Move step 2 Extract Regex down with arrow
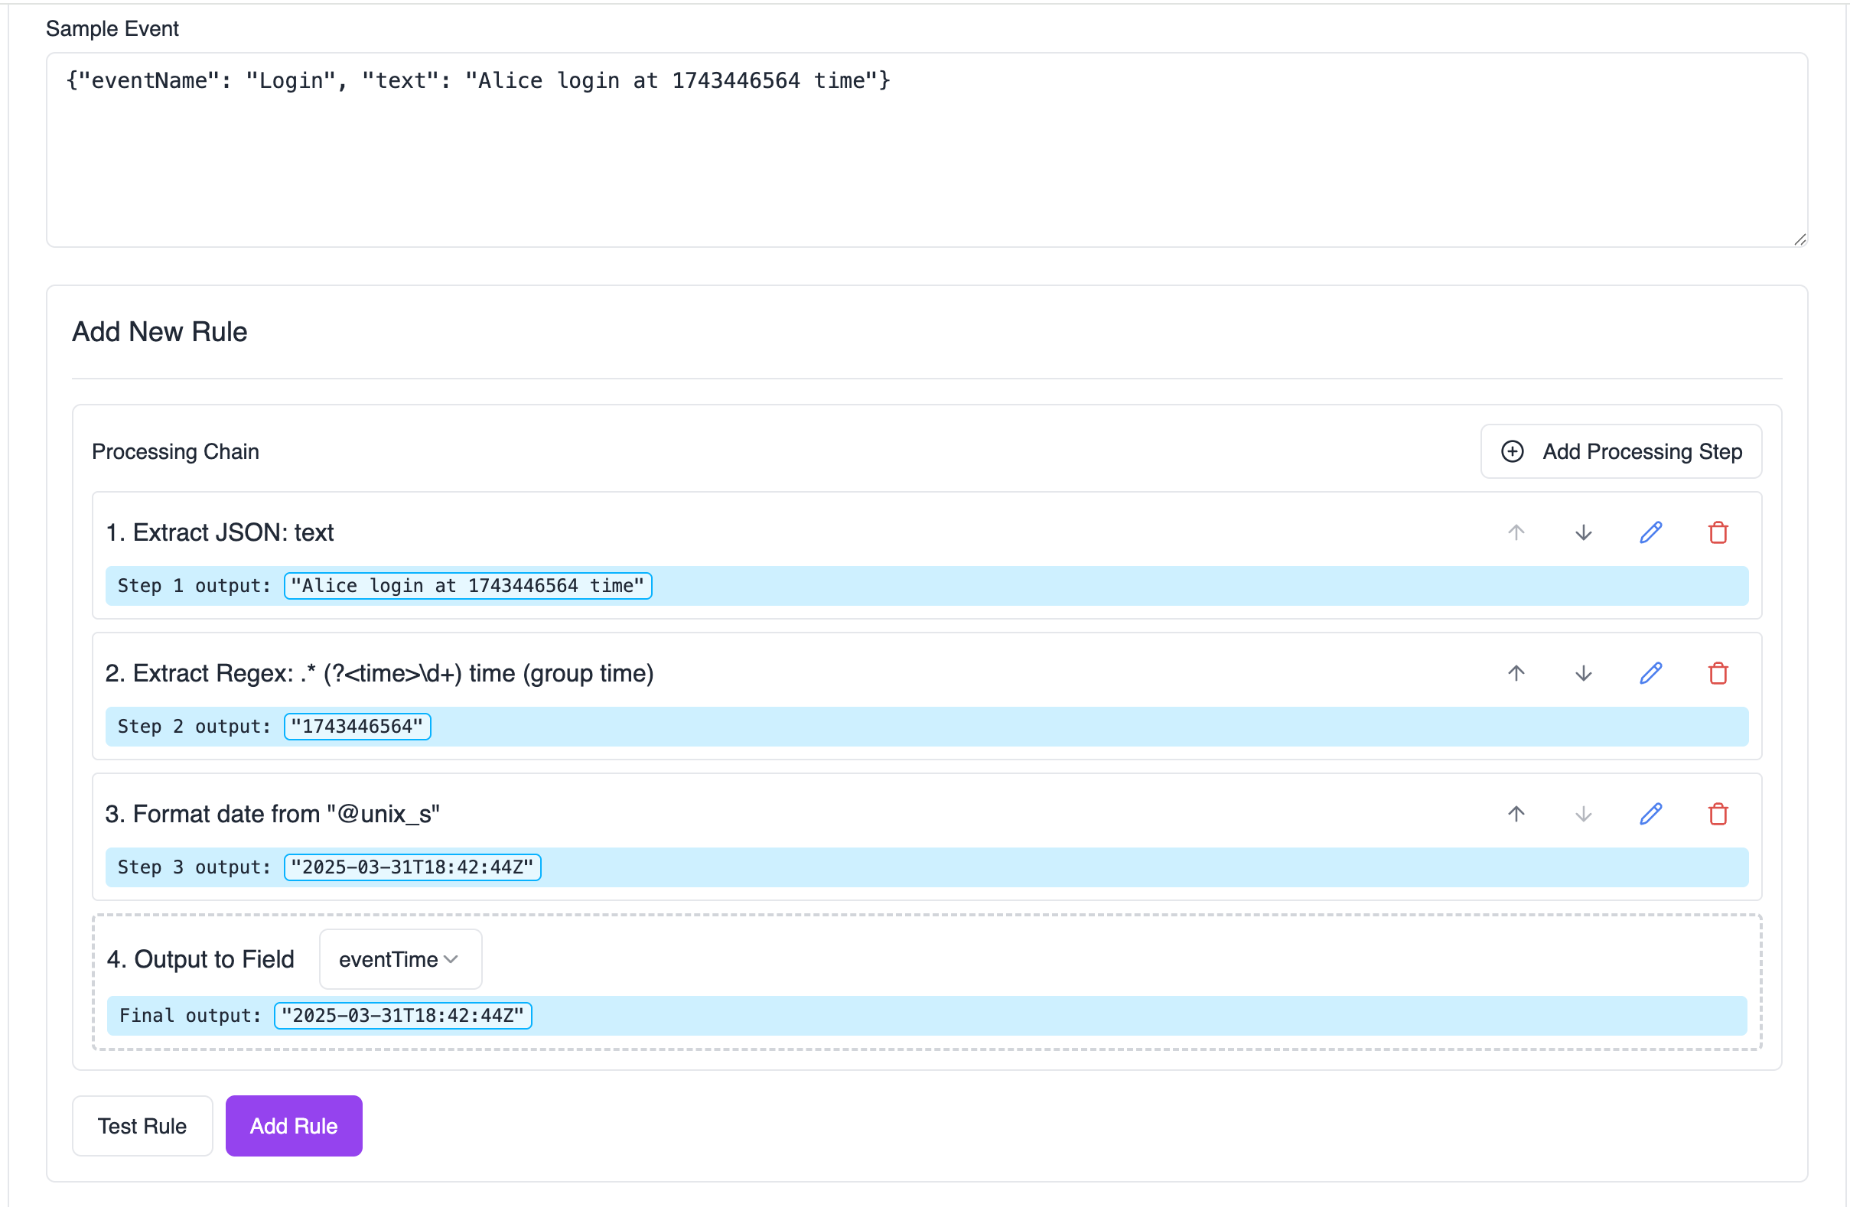The height and width of the screenshot is (1207, 1850). pyautogui.click(x=1584, y=673)
